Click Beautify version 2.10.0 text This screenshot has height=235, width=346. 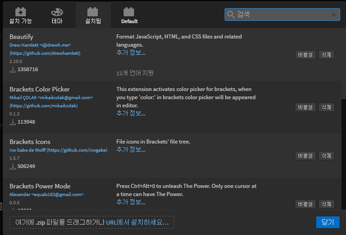click(16, 61)
